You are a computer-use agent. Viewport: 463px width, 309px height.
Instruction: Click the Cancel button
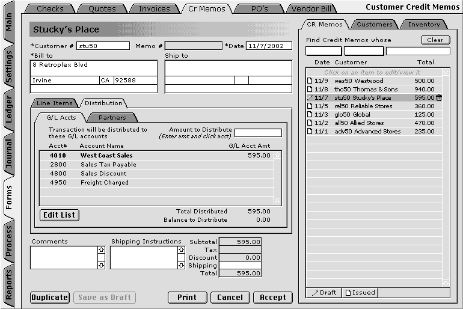tap(230, 297)
